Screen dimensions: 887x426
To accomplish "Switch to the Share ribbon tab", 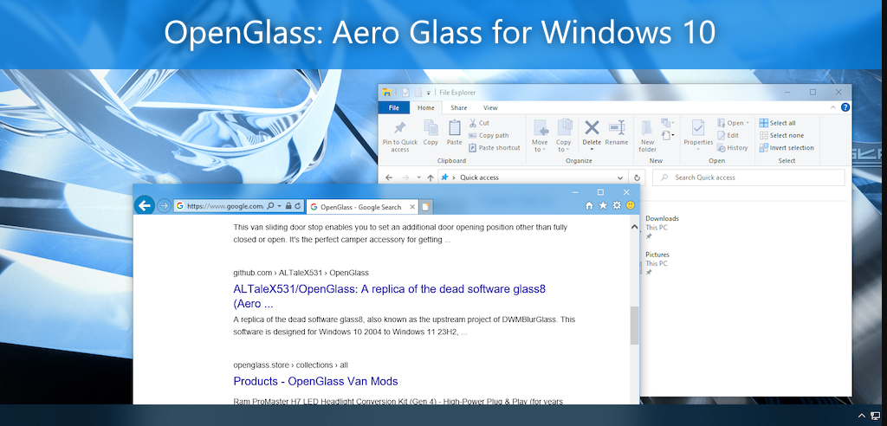I will [x=459, y=107].
